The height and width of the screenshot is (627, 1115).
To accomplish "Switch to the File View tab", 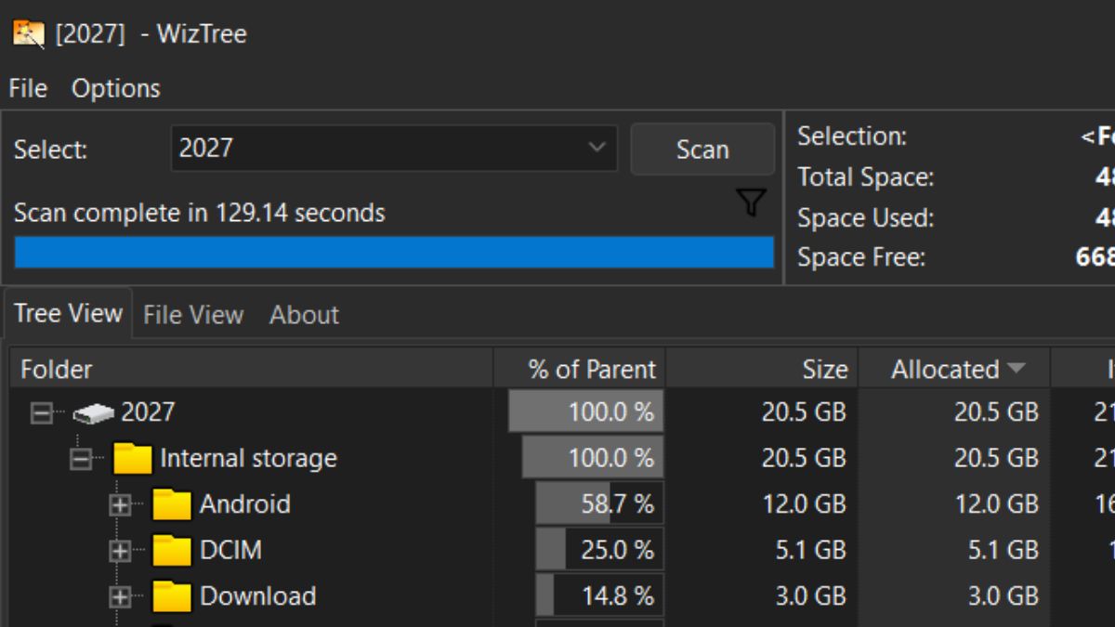I will point(193,315).
